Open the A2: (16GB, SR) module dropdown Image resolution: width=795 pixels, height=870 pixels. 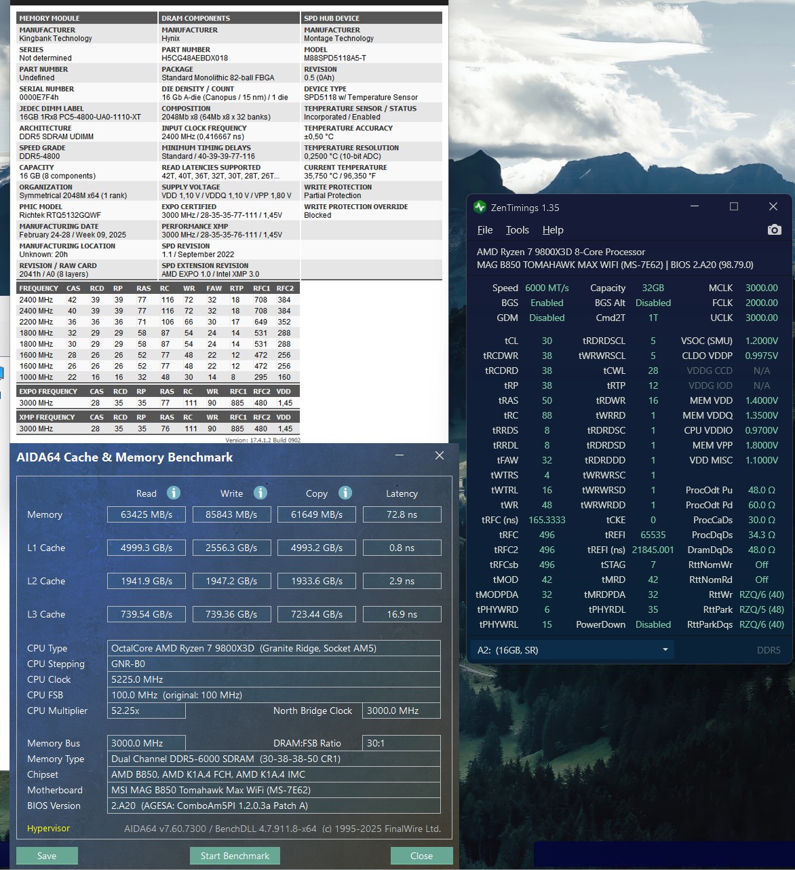[572, 649]
